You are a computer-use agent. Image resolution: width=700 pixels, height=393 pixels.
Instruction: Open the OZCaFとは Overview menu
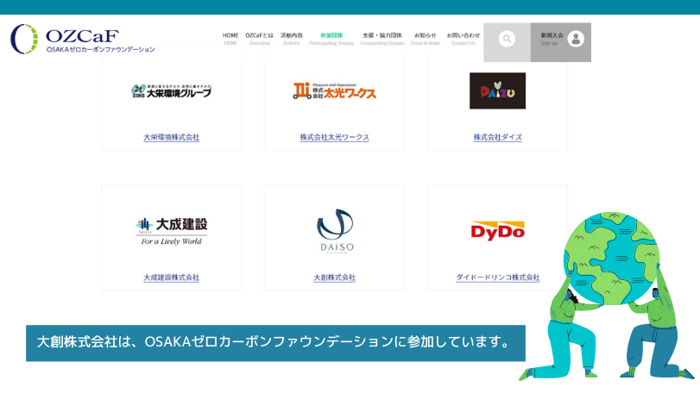260,39
